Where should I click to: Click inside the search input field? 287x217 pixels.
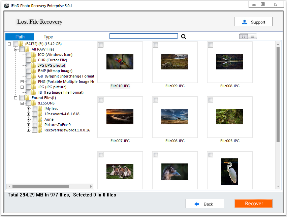pos(143,36)
